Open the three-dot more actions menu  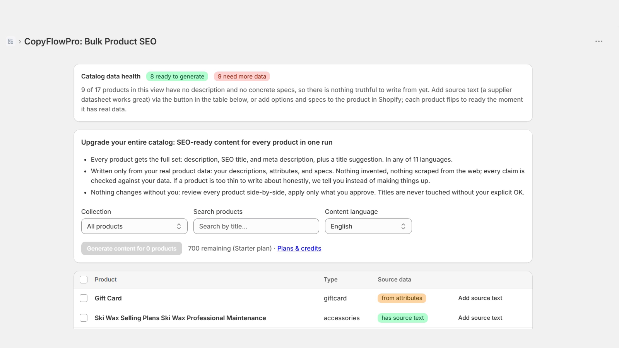(599, 41)
